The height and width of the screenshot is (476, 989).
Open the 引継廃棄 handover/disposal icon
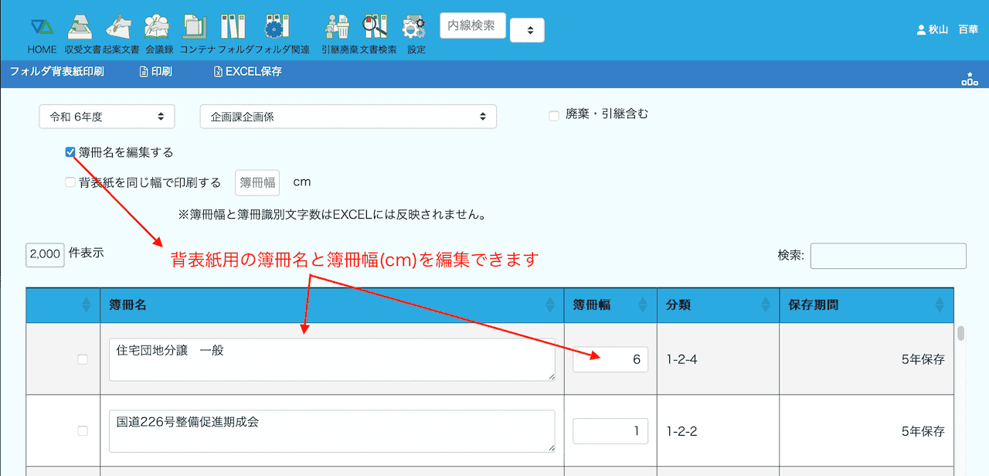pos(337,28)
